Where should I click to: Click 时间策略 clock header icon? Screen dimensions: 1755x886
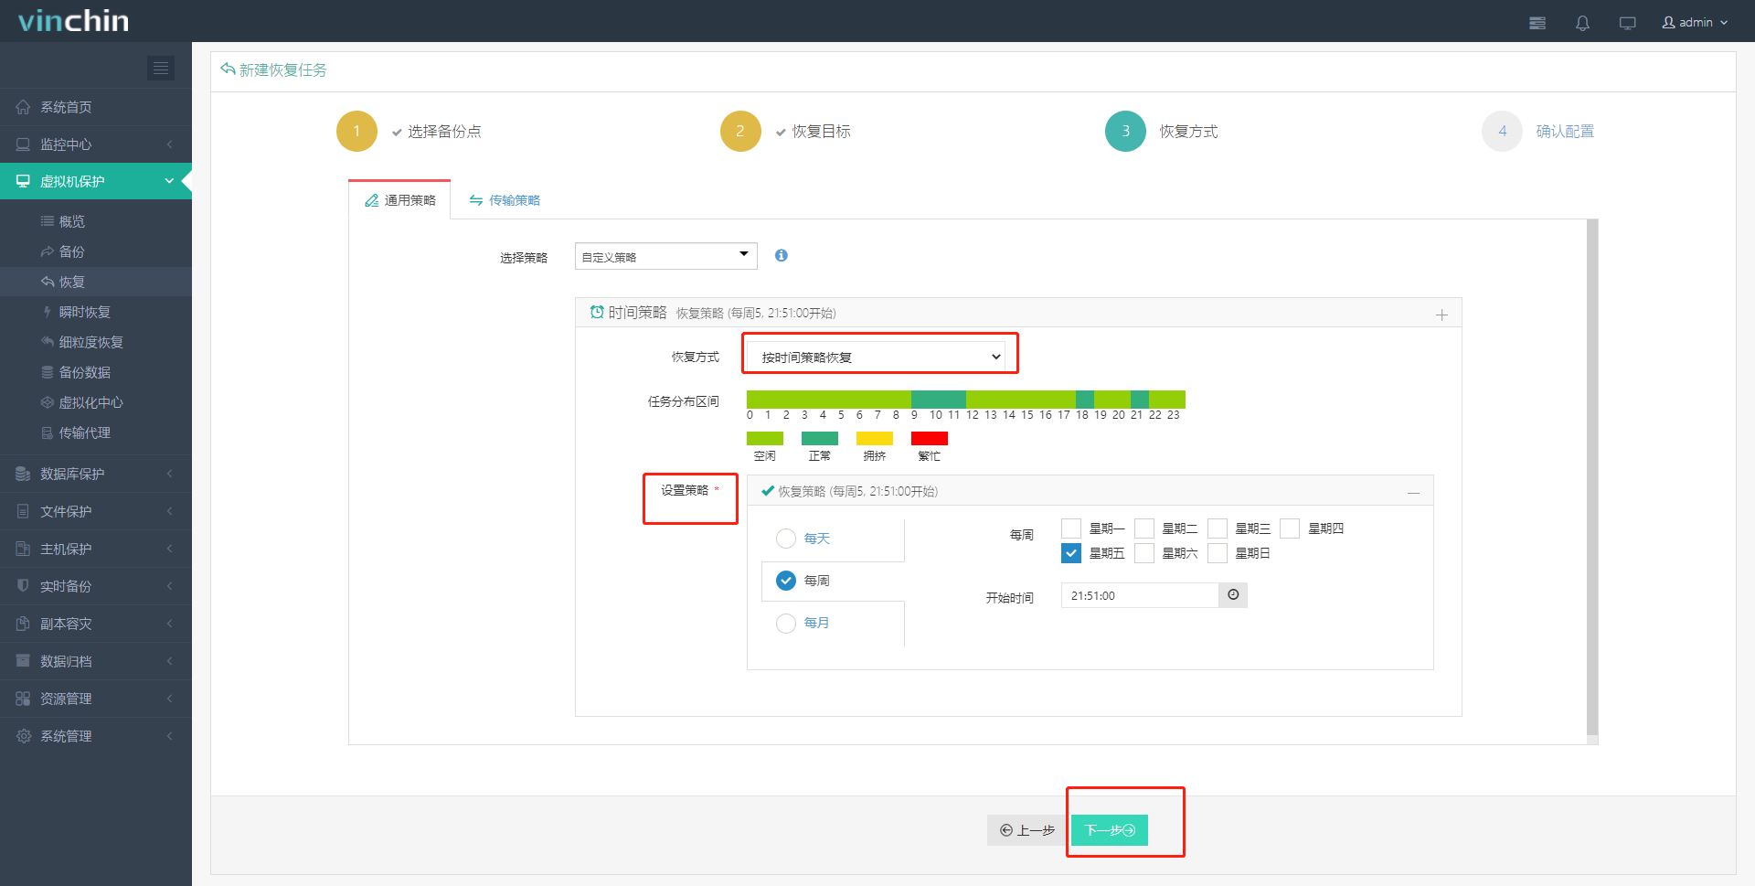(597, 312)
